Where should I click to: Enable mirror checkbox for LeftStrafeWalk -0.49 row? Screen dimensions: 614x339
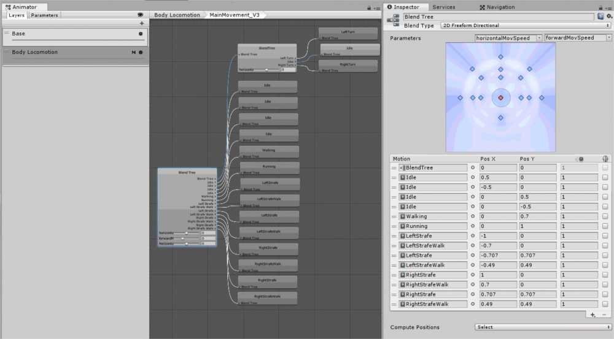pos(605,265)
